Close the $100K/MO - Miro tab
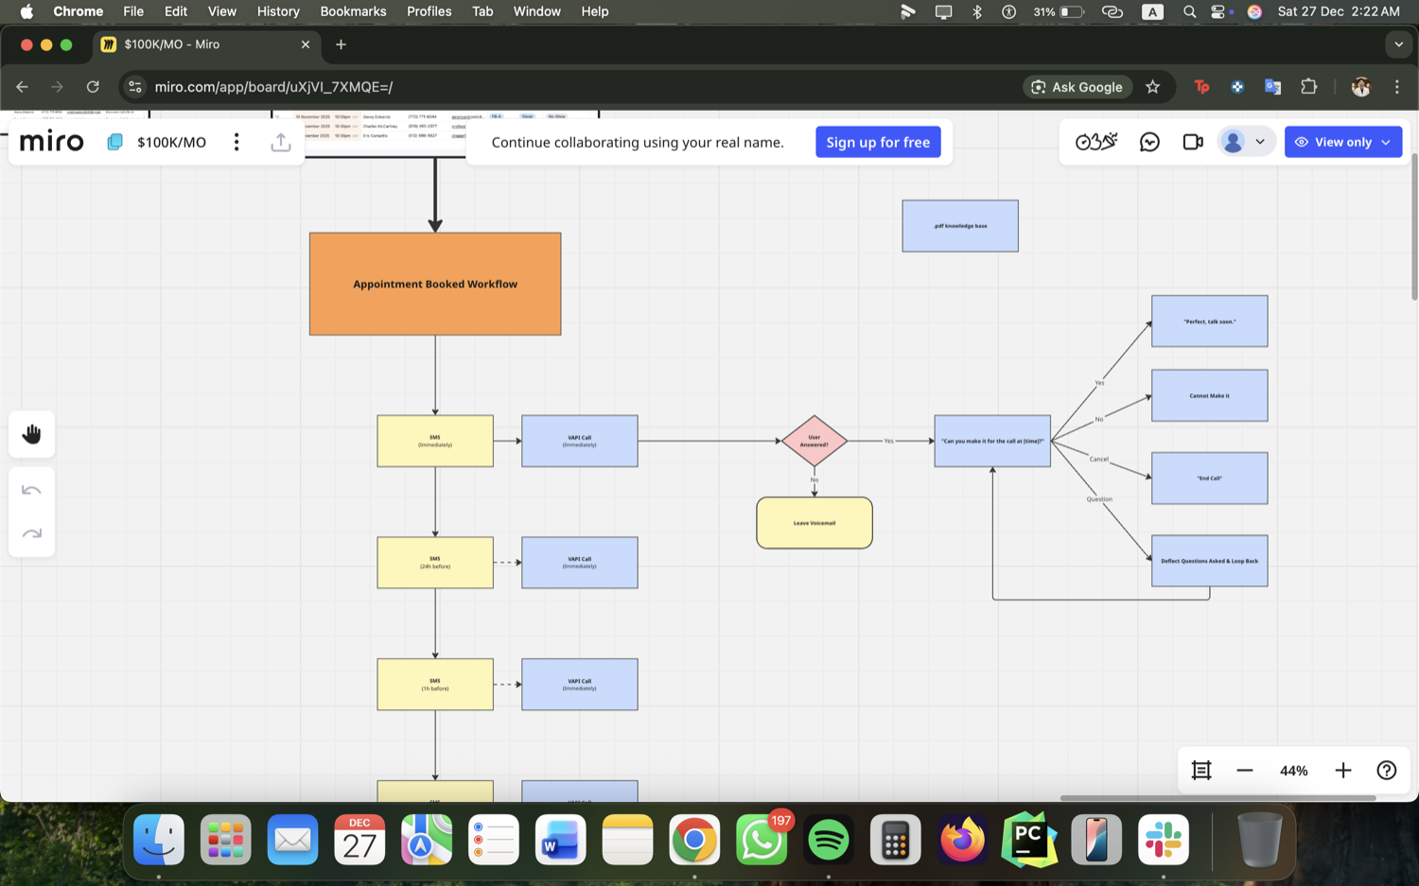1419x886 pixels. tap(306, 44)
